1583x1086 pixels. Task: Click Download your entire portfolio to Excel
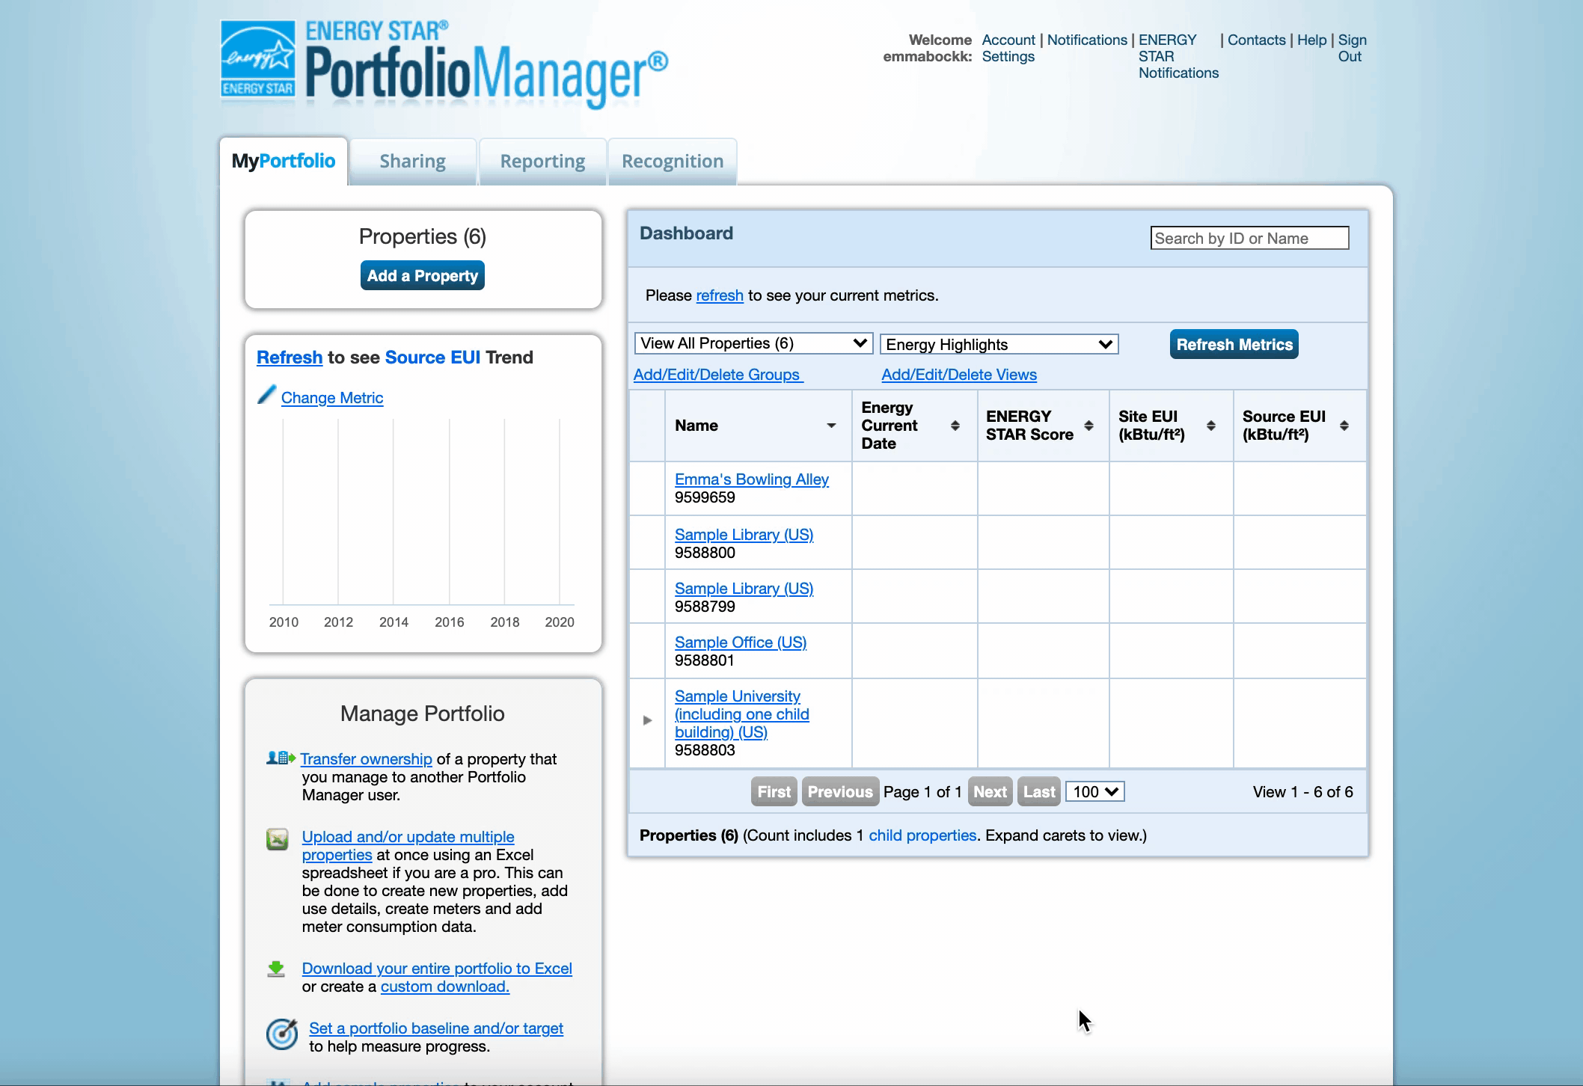[437, 969]
